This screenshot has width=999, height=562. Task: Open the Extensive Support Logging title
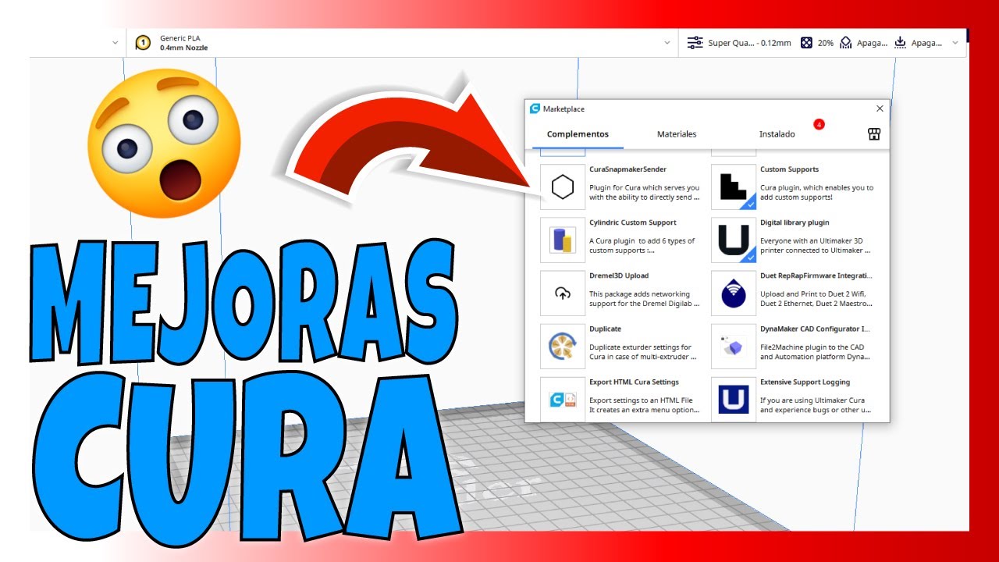805,382
